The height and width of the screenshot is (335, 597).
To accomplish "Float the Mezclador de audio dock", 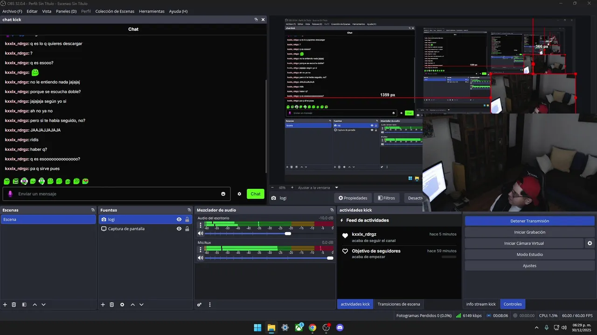I will (x=332, y=210).
